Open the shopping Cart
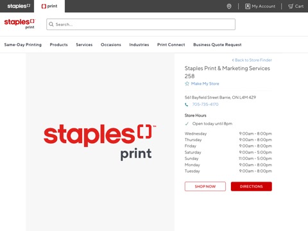The image size is (308, 231). click(x=296, y=6)
